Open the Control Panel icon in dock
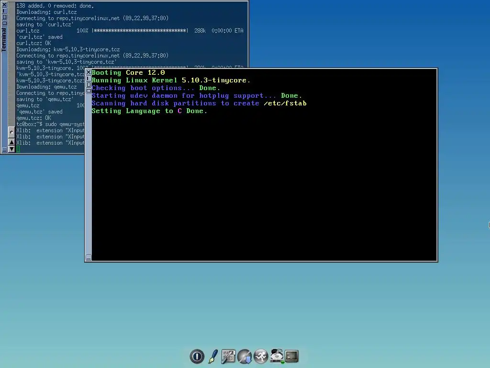Viewport: 490px width, 368px height. click(x=228, y=356)
